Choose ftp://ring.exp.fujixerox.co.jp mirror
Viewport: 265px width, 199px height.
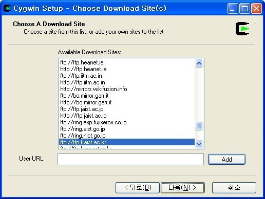click(x=126, y=122)
